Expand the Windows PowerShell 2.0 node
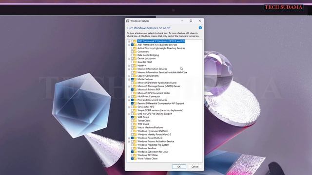The height and width of the screenshot is (175, 312). [129, 138]
